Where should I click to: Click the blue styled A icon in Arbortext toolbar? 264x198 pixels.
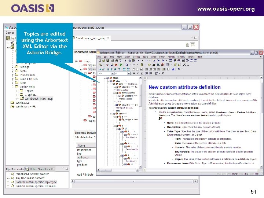[x=173, y=69]
